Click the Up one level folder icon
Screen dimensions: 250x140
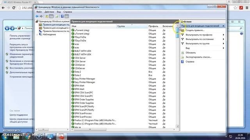pyautogui.click(x=47, y=16)
